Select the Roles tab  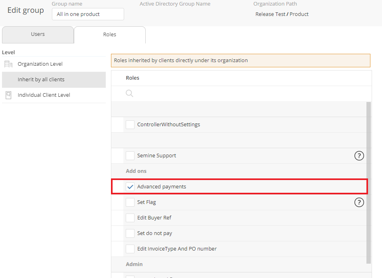coord(109,35)
